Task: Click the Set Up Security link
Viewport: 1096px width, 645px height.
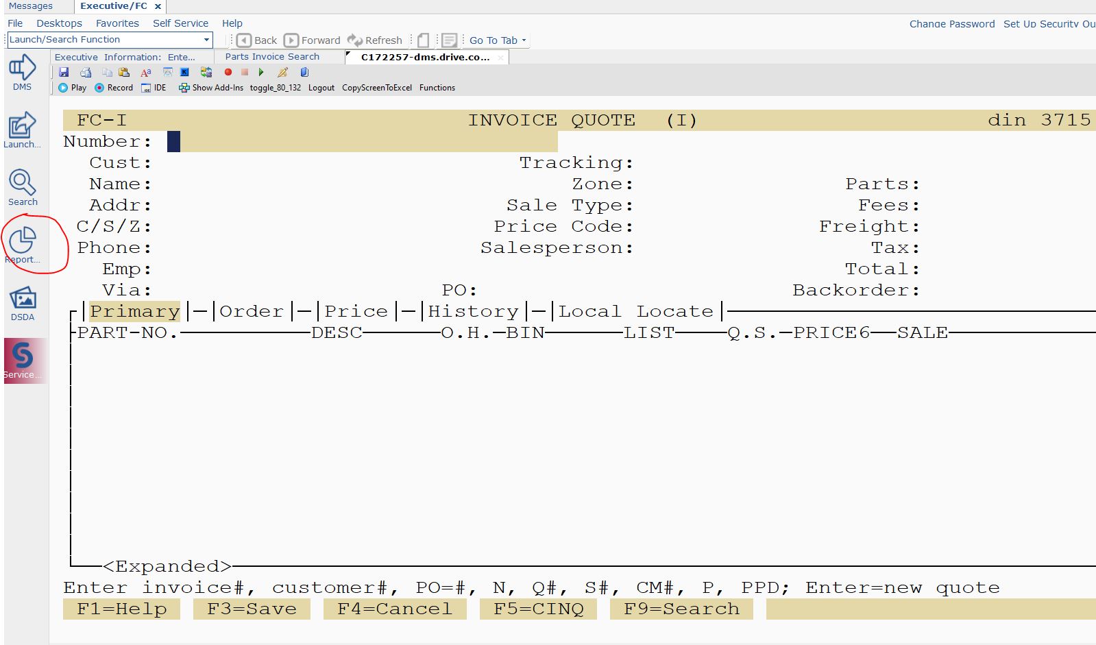Action: click(x=1049, y=24)
